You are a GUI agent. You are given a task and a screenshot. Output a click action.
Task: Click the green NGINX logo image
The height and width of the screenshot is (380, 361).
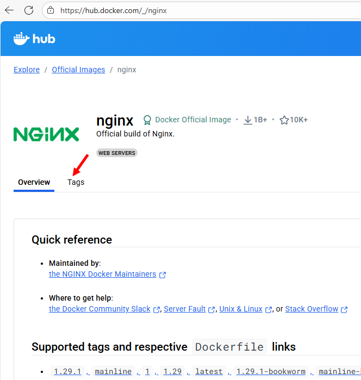(46, 134)
